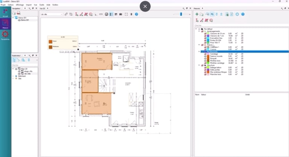Toggle visibility of Carrelage measure
This screenshot has height=157, width=289.
tap(205, 54)
